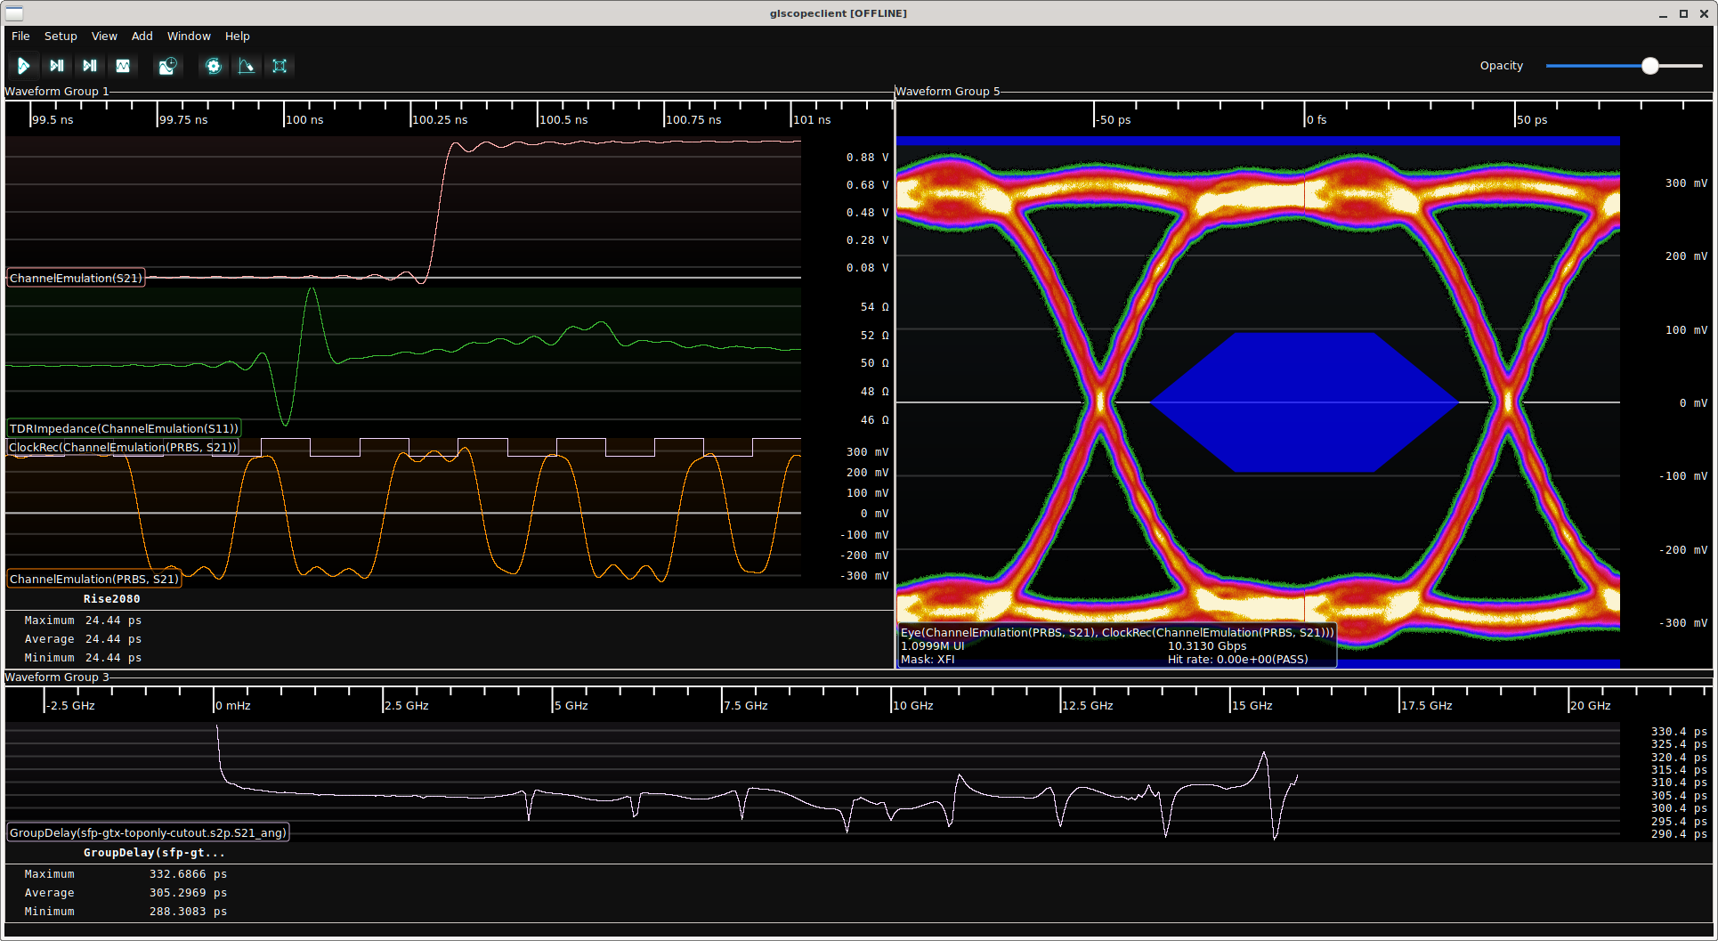The height and width of the screenshot is (941, 1718).
Task: Click the refresh settings gear icon
Action: click(213, 66)
